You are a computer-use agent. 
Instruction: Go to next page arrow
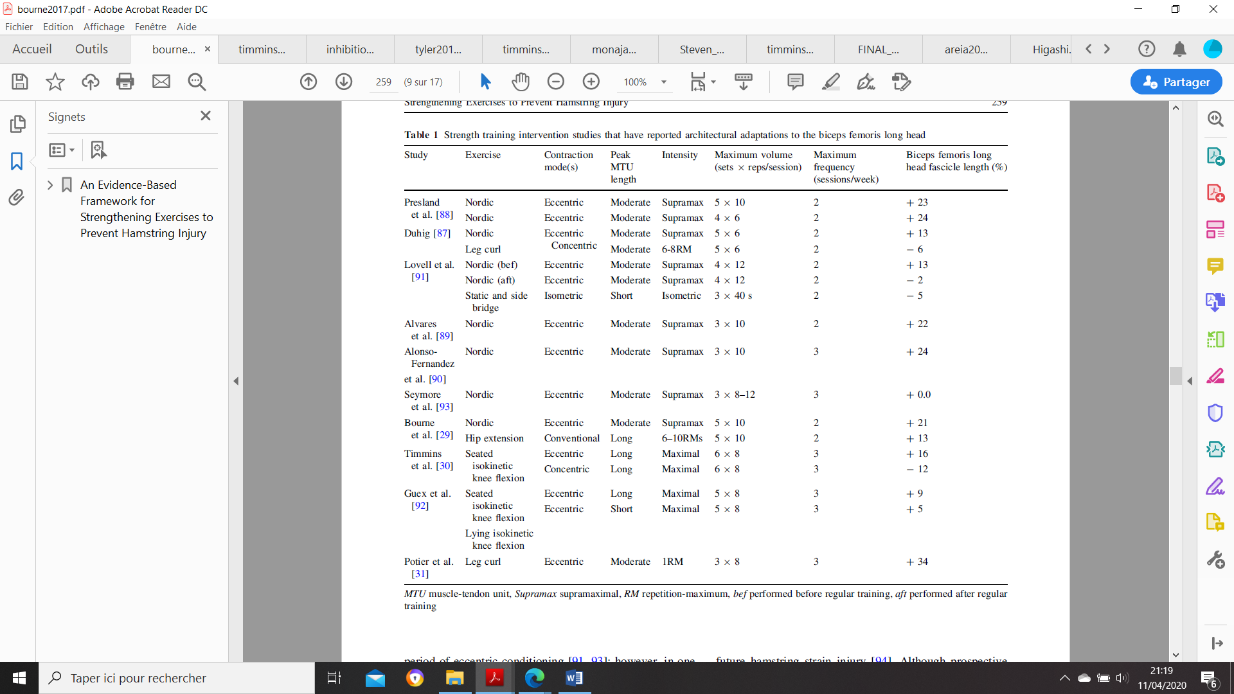[344, 82]
